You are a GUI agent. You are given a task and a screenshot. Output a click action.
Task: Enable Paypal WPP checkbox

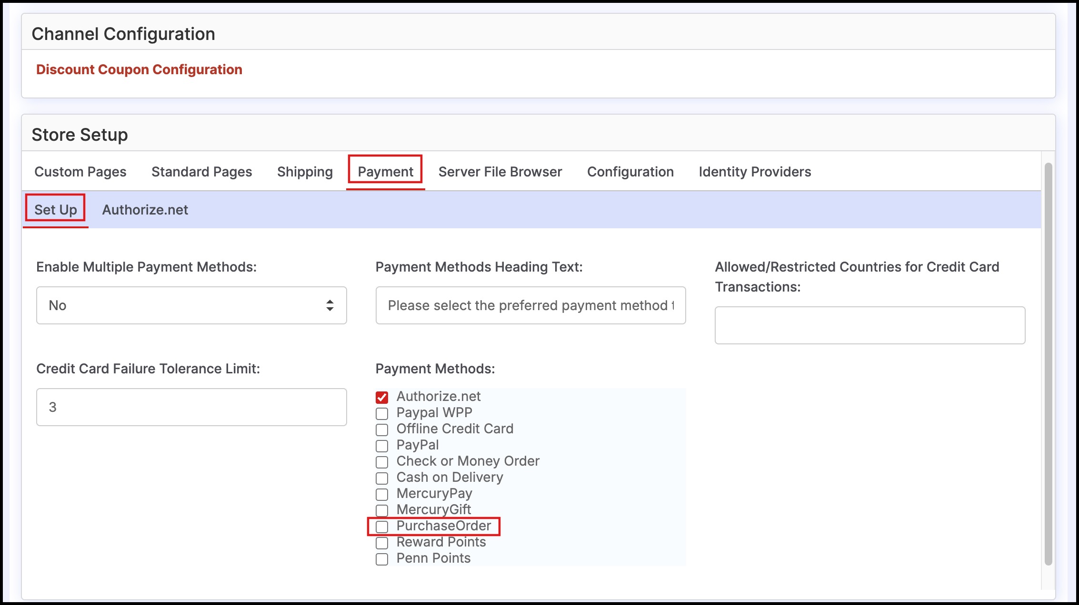(382, 413)
